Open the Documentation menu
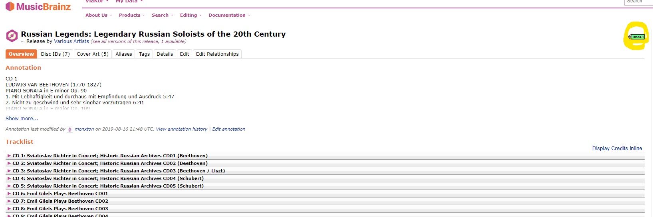The height and width of the screenshot is (217, 653). [x=229, y=15]
